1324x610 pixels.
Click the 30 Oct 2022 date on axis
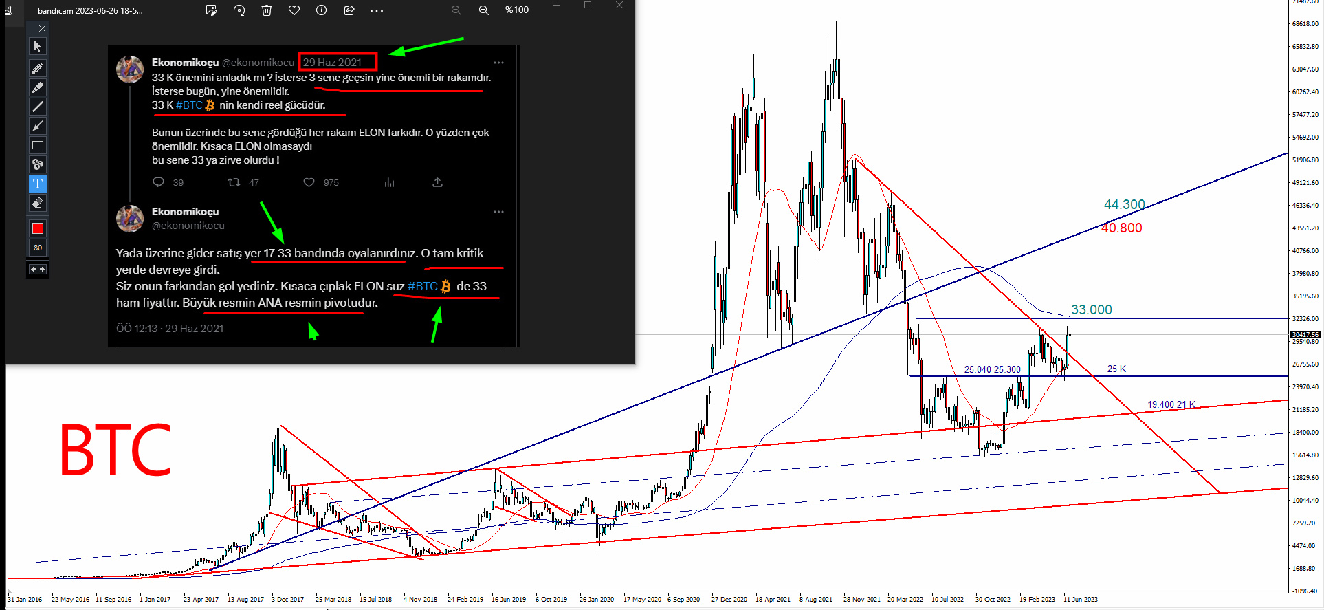[993, 600]
